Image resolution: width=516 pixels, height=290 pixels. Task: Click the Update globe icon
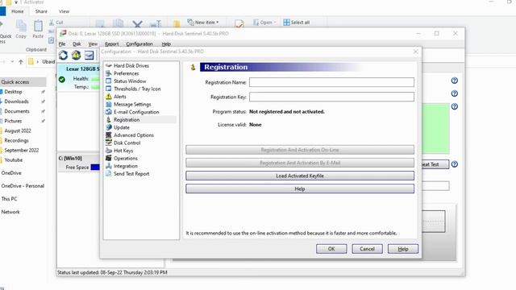[109, 127]
